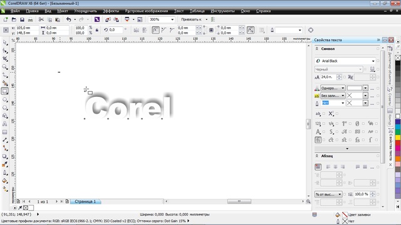Open the % от высоты units dropdown

tap(340, 194)
